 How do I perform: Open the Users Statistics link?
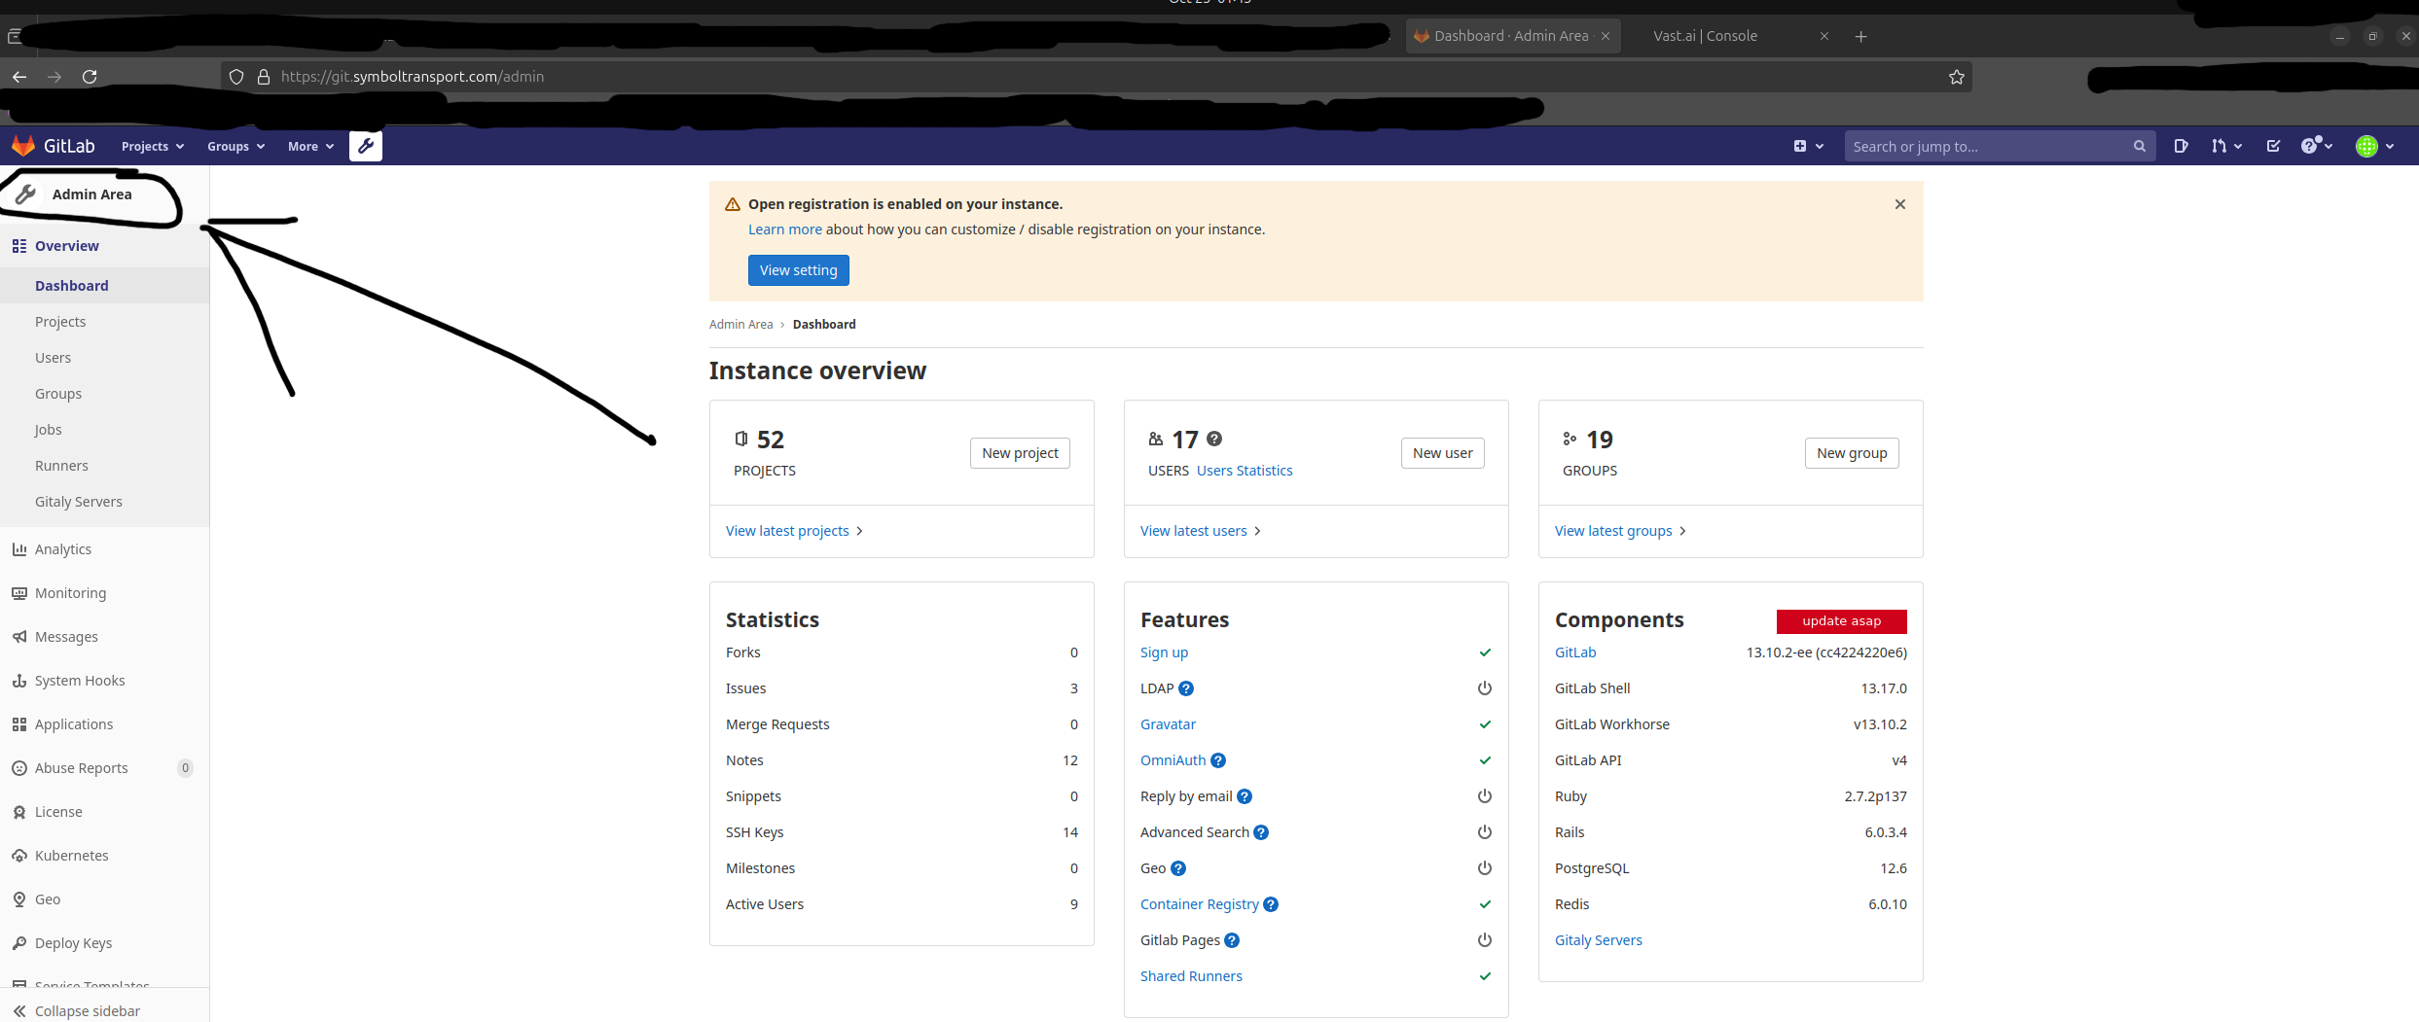point(1245,471)
